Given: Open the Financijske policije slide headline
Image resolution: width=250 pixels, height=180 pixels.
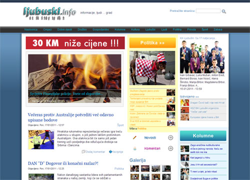Looking at the screenshot, I should tap(66, 93).
